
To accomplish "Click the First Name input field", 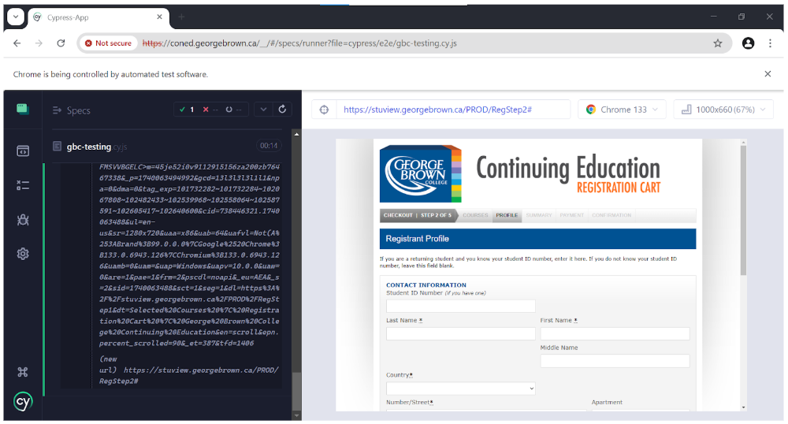I will (x=615, y=333).
